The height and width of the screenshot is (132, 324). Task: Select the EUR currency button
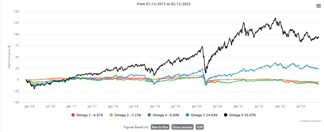click(199, 127)
